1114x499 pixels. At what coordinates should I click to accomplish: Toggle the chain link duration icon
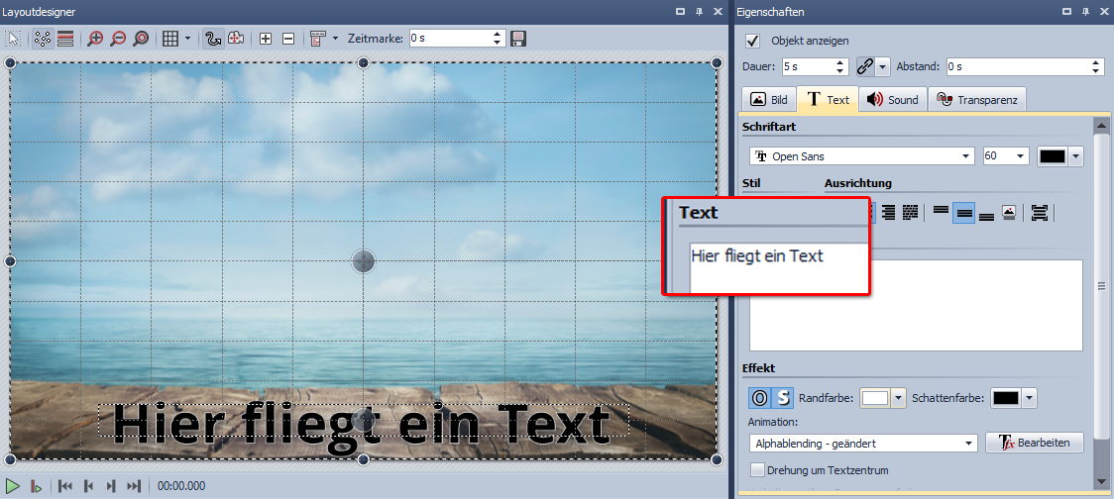point(864,66)
